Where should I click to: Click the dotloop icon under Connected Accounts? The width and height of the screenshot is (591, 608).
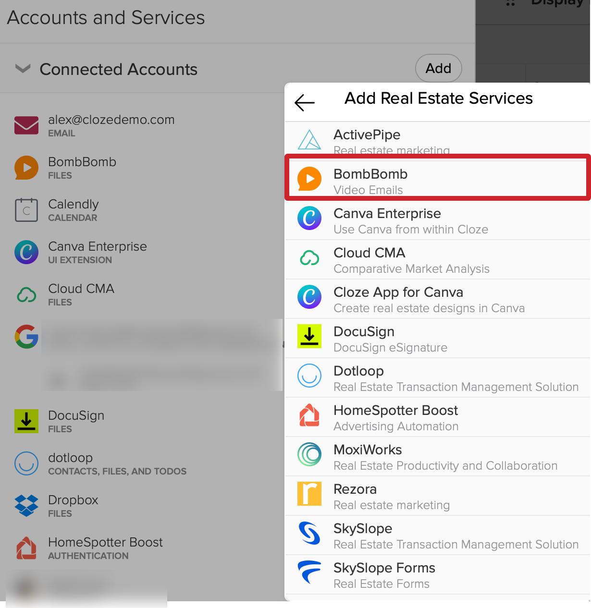click(26, 463)
